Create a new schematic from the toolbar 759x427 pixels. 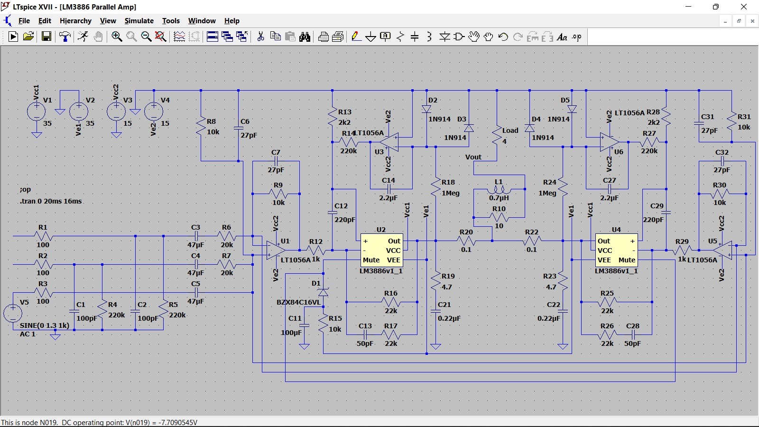[x=13, y=37]
